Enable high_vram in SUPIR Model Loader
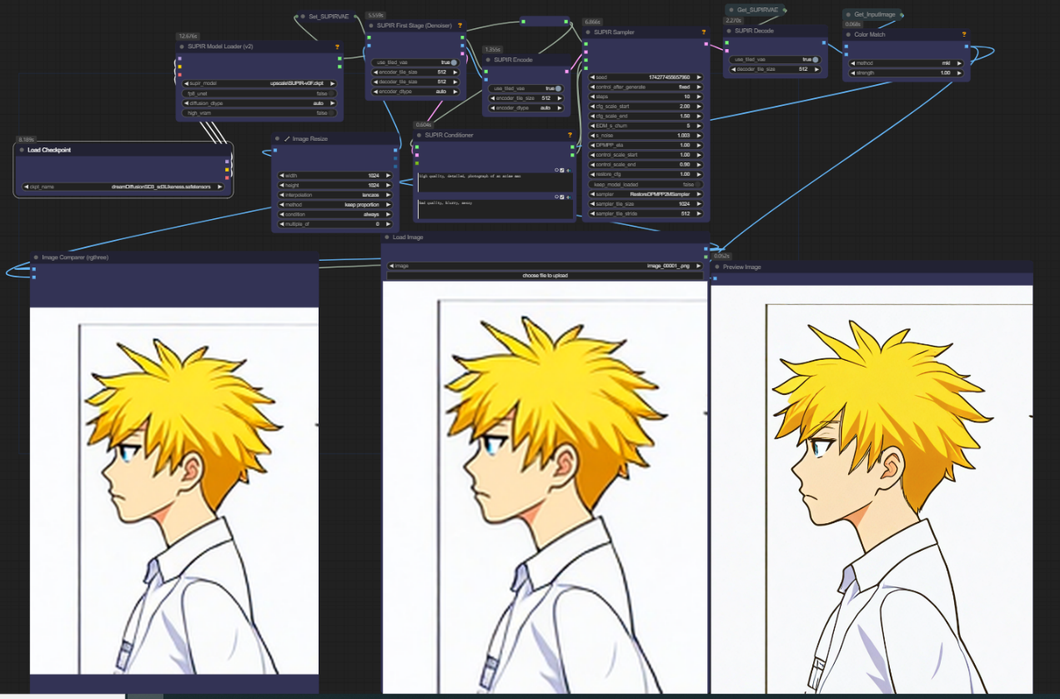The height and width of the screenshot is (699, 1060). coord(259,113)
